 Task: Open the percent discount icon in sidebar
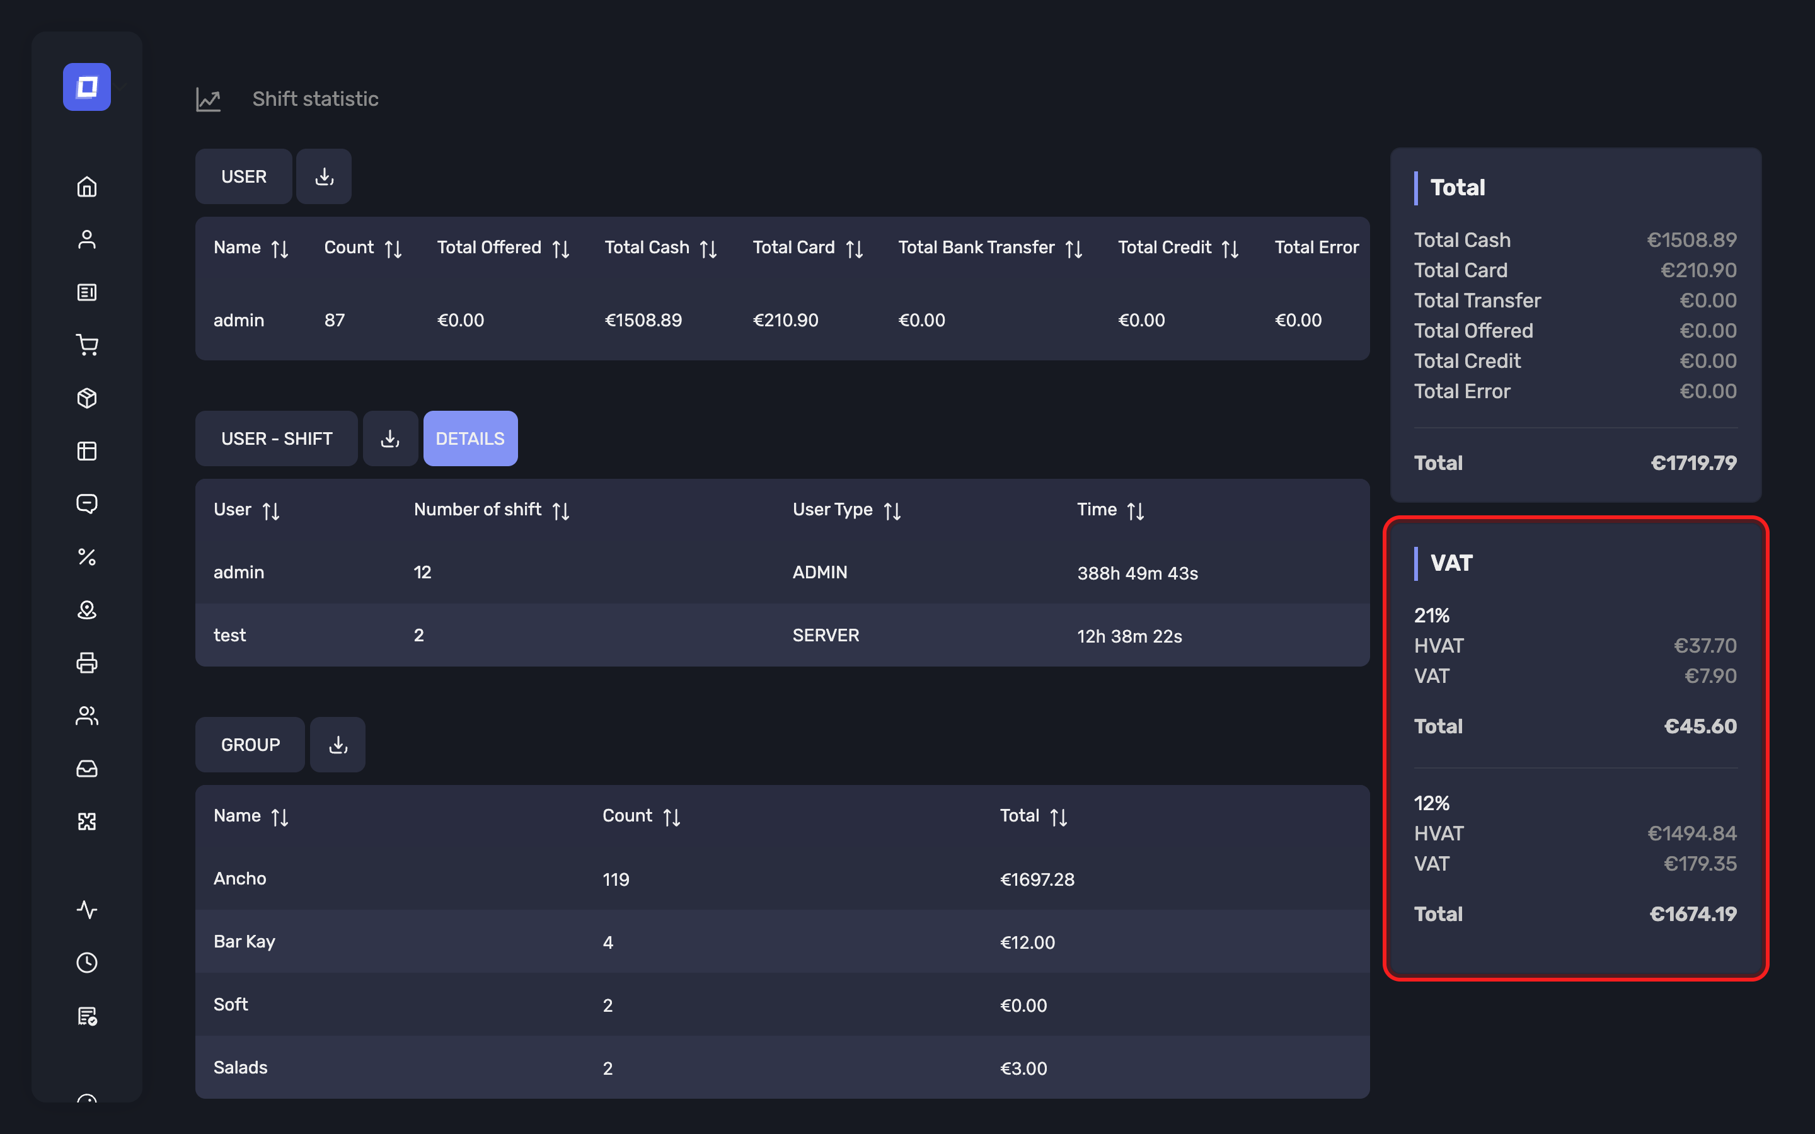pos(87,556)
